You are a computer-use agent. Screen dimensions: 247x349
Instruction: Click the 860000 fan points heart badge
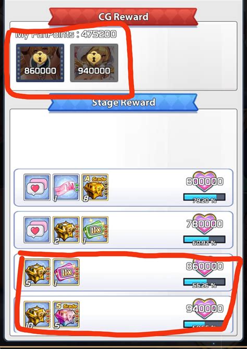[204, 266]
